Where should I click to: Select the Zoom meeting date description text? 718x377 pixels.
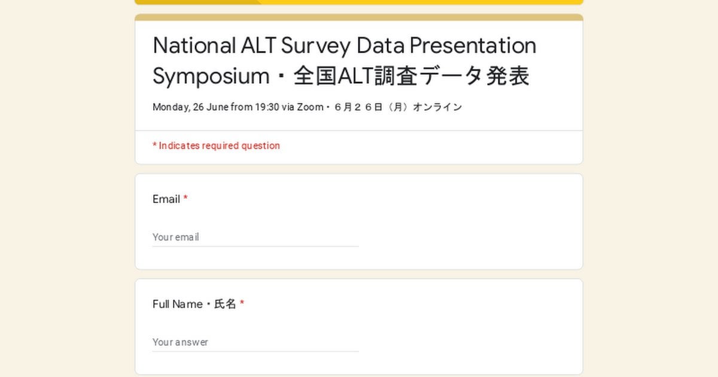[307, 107]
